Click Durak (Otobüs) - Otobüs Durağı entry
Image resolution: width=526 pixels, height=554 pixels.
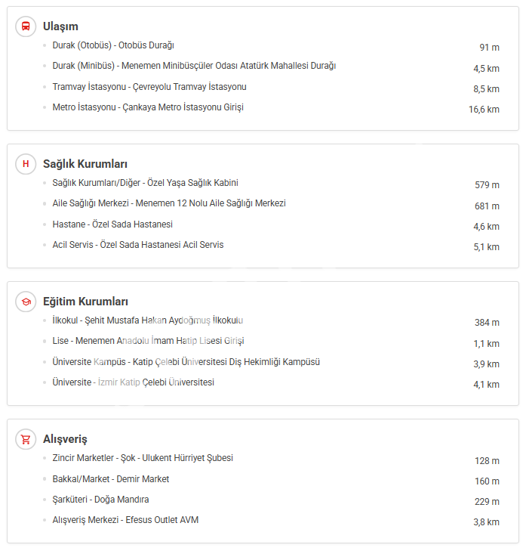(x=113, y=45)
